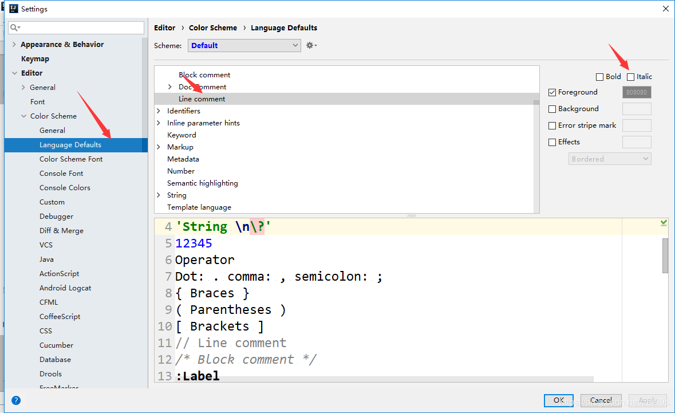Click the OK button
675x413 pixels.
click(x=559, y=400)
